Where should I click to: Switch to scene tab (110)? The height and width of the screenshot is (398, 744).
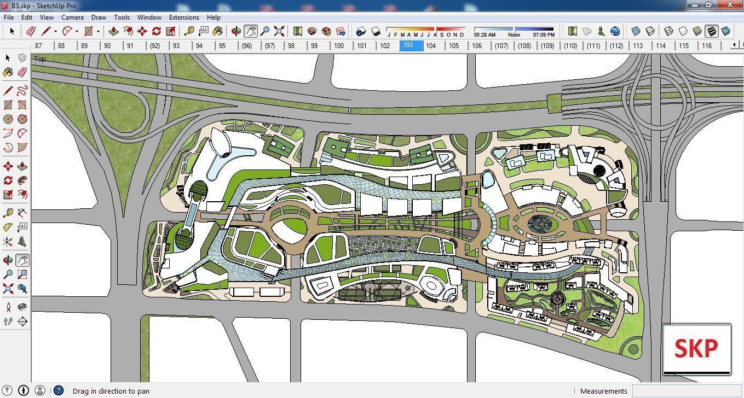[570, 45]
